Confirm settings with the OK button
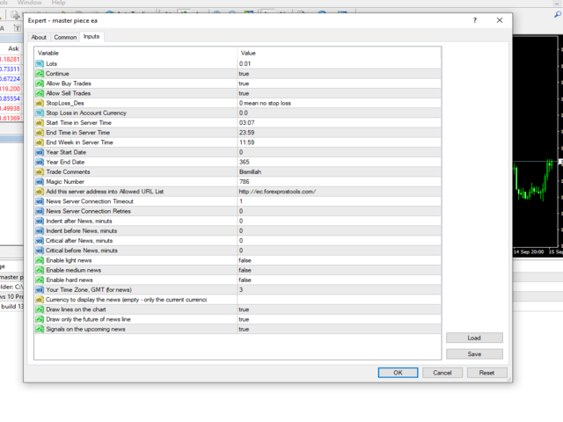This screenshot has height=422, width=563. (398, 373)
